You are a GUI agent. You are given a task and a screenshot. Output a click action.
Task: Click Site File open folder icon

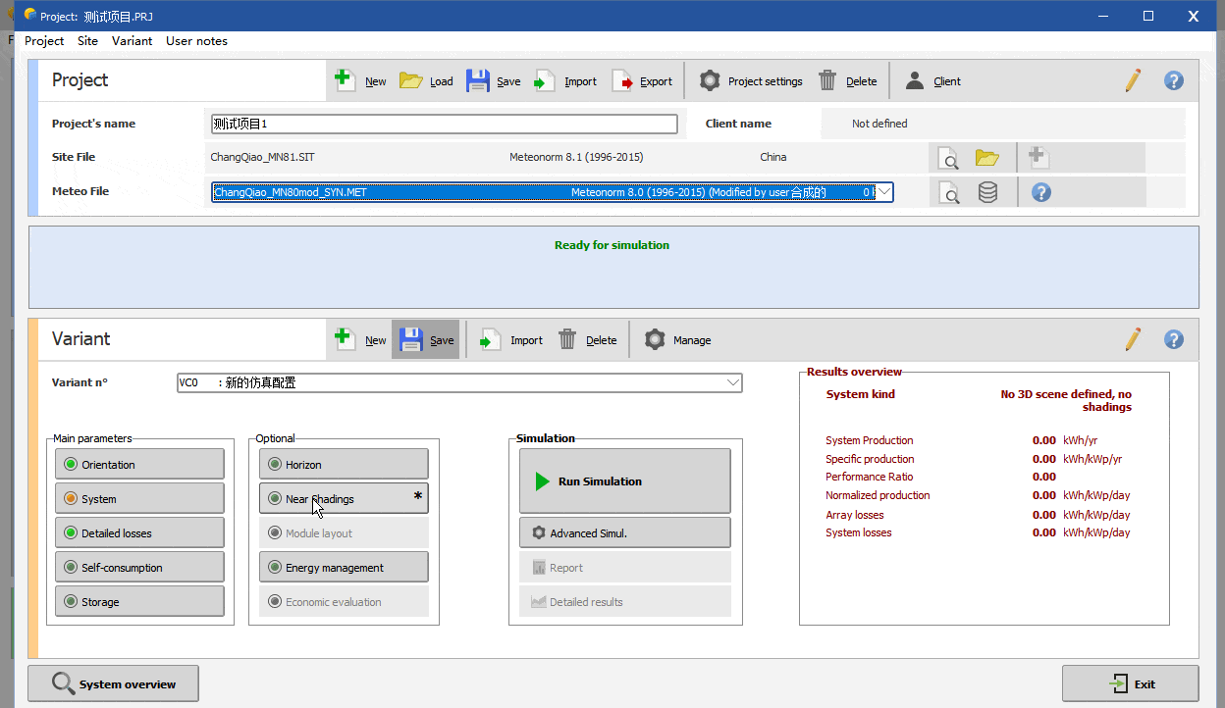coord(987,157)
